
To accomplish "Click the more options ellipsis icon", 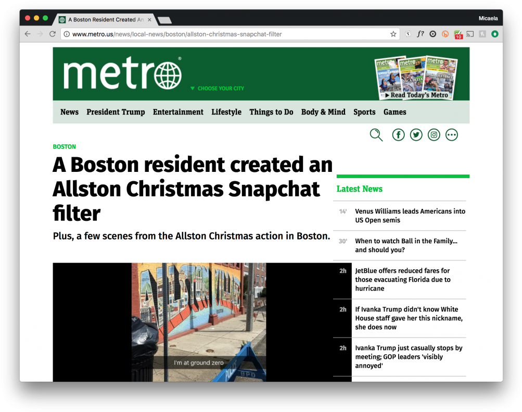I will coord(452,135).
